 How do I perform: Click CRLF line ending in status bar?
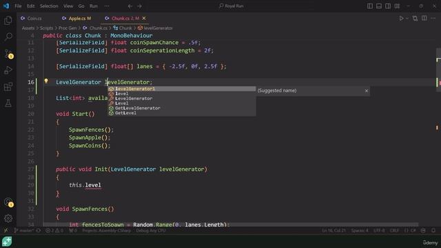tap(394, 231)
